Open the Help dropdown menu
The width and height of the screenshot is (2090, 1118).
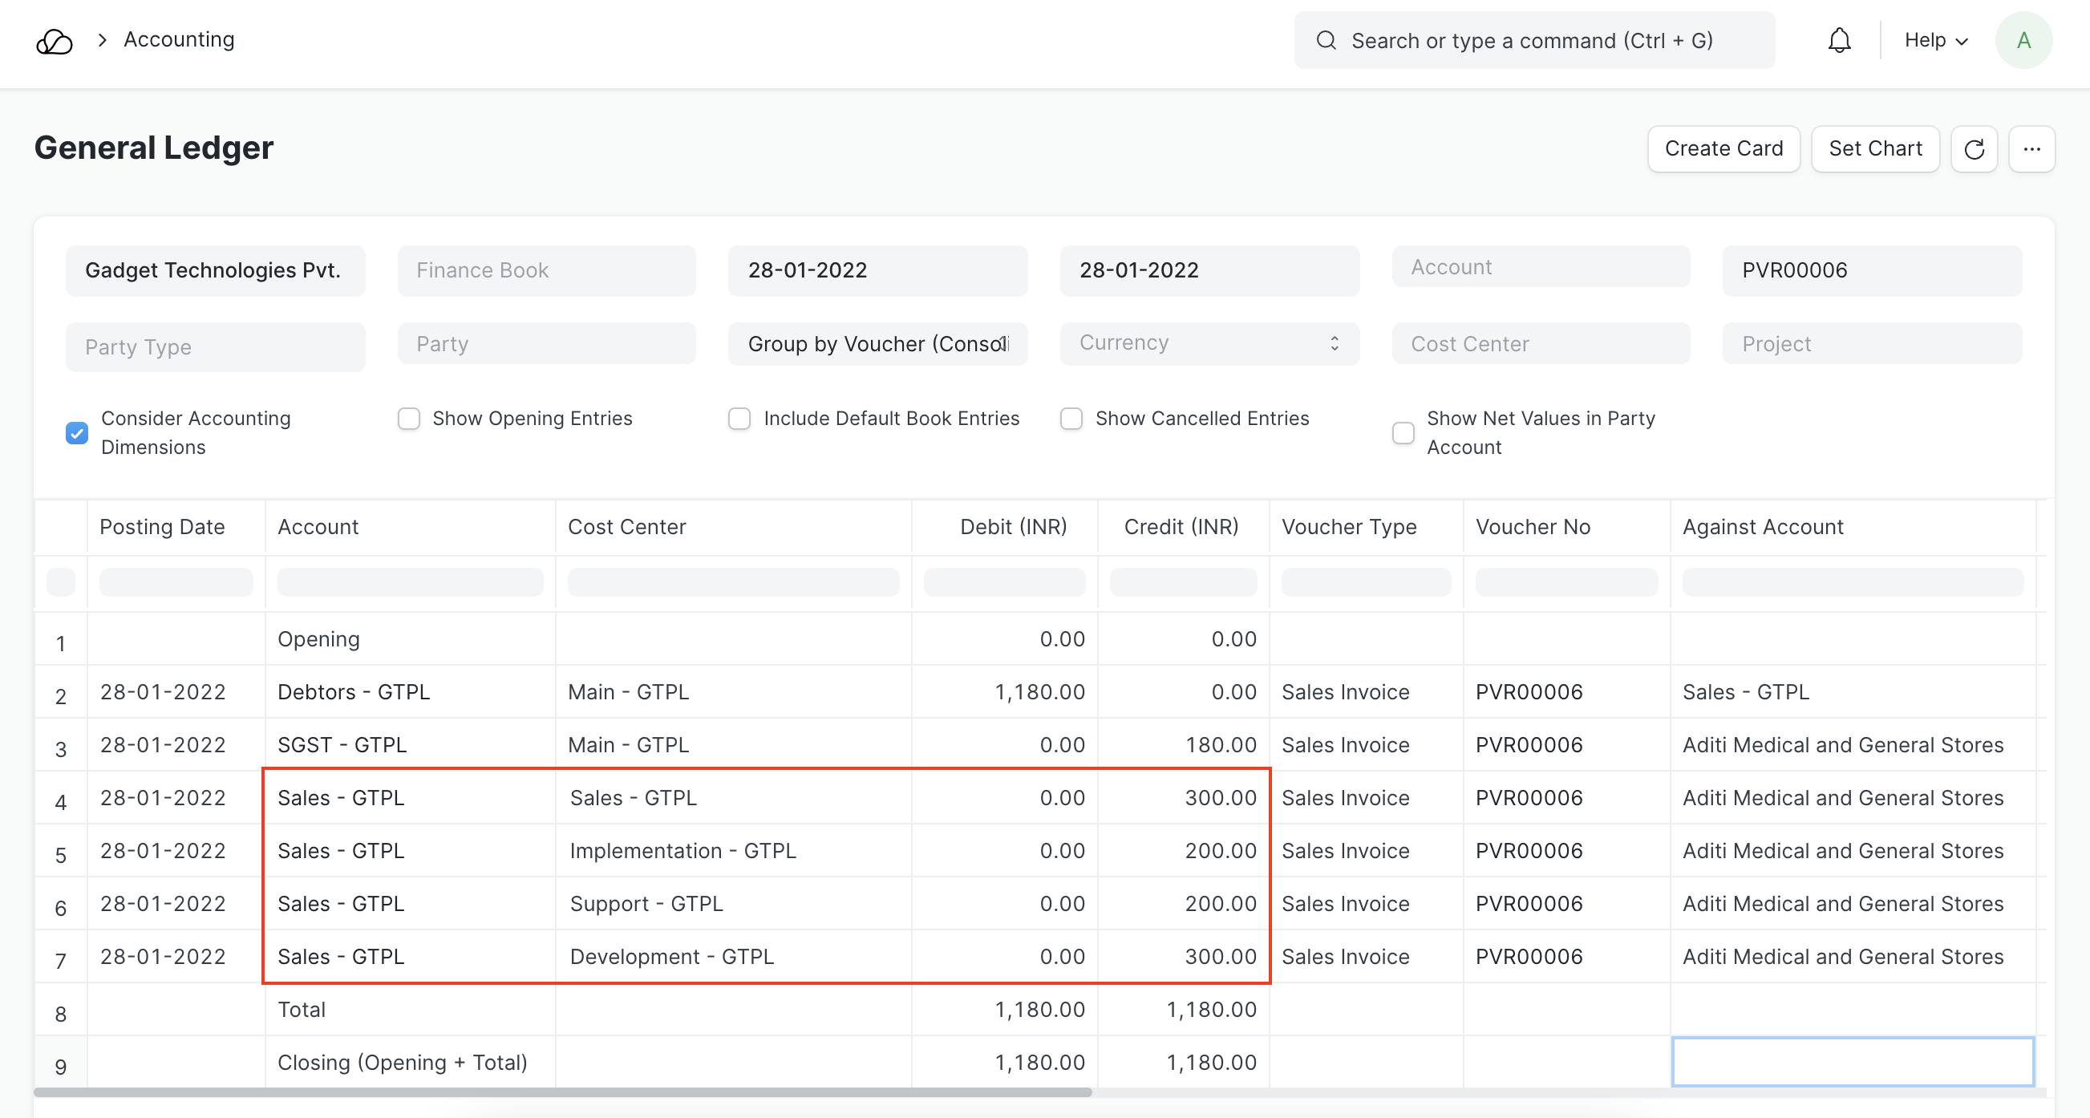tap(1935, 40)
